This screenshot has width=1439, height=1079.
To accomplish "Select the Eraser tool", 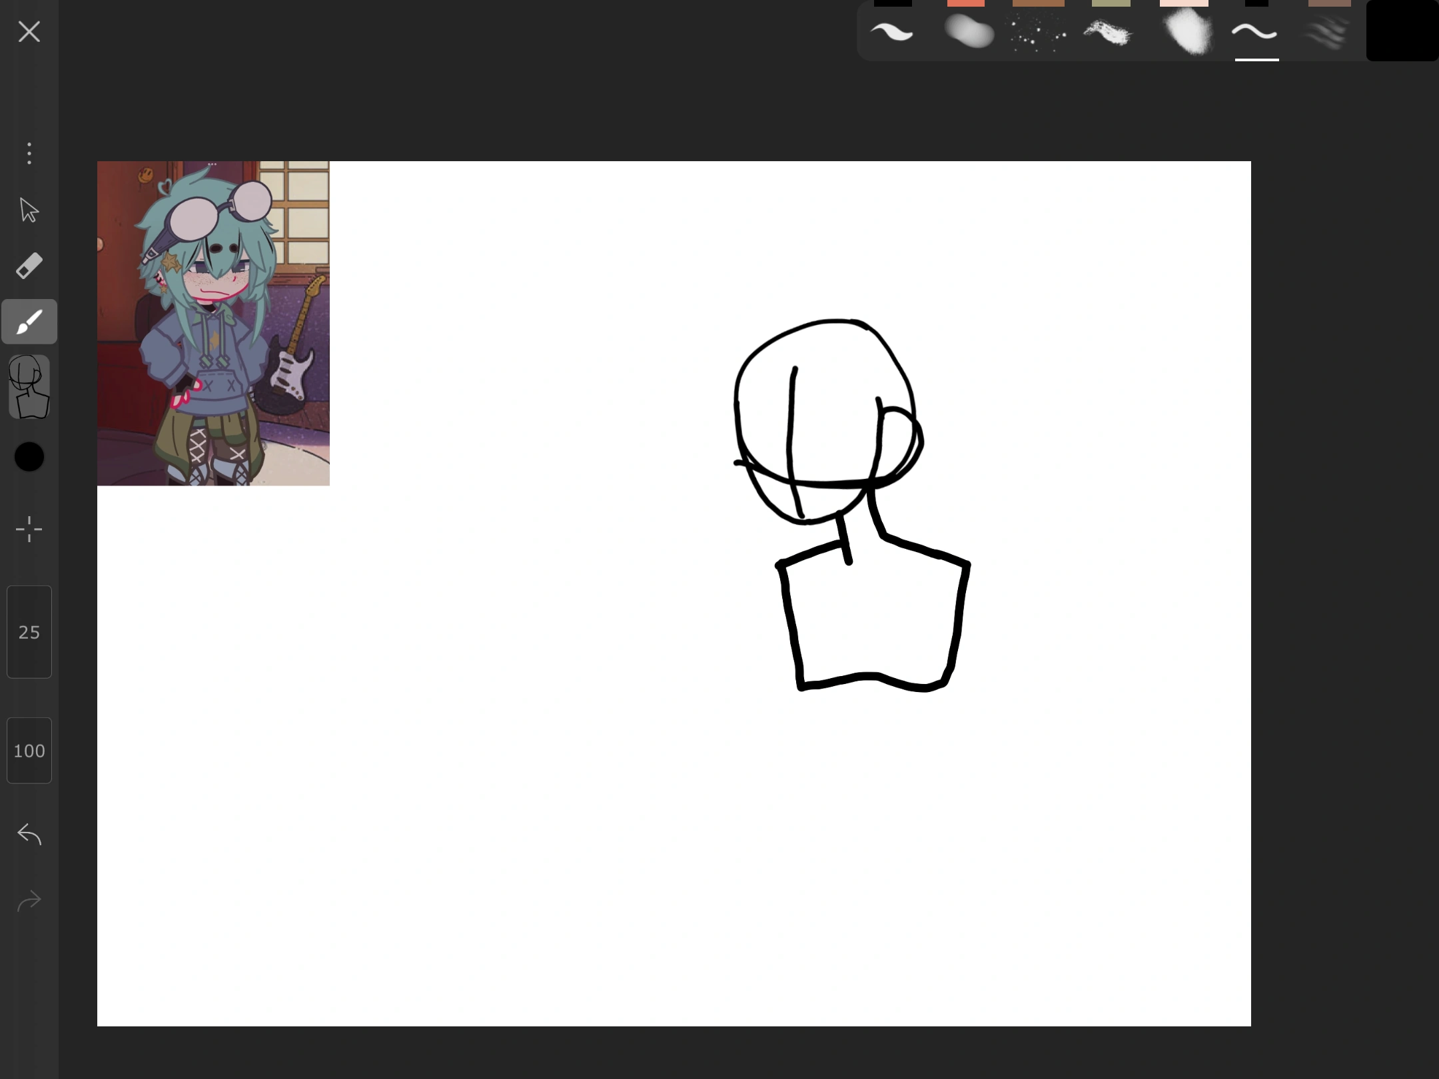I will point(29,266).
